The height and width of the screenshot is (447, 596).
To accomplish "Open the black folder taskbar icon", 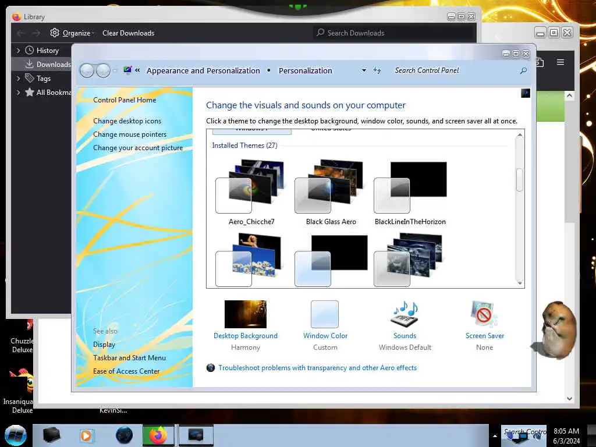I will click(x=51, y=435).
